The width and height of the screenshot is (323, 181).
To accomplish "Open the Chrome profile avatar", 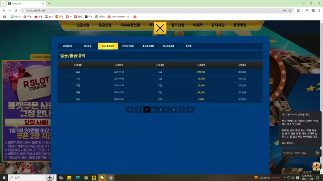I will pyautogui.click(x=313, y=11).
